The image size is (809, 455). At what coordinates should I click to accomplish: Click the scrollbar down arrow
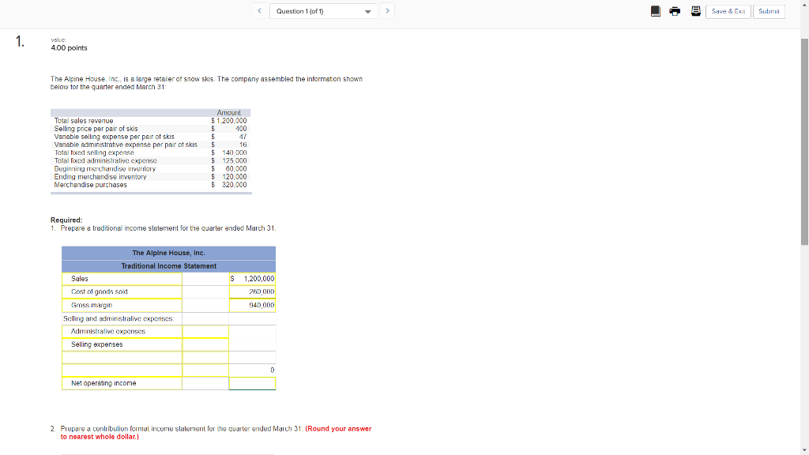[x=803, y=449]
